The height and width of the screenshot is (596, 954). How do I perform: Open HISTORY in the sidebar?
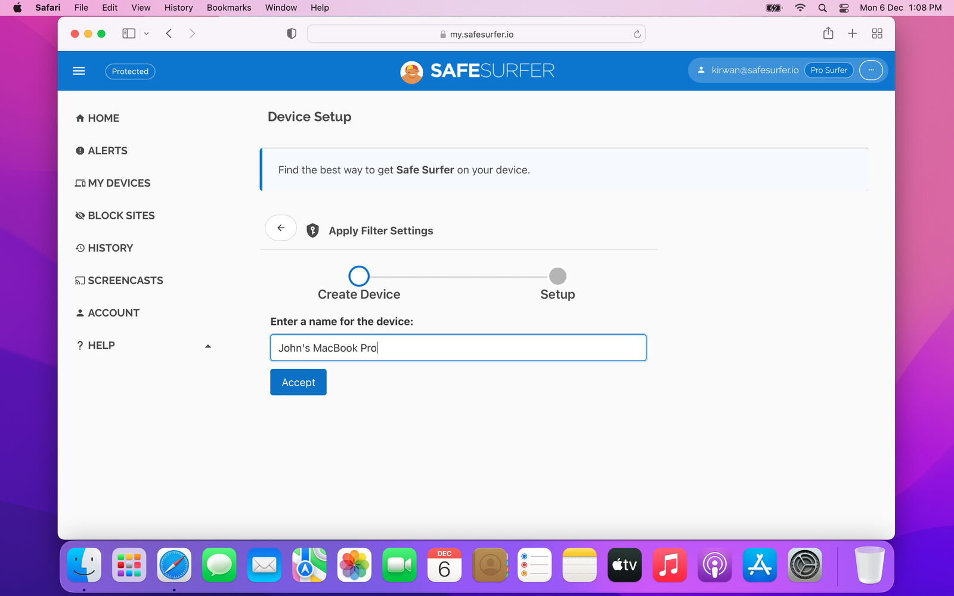[x=104, y=248]
